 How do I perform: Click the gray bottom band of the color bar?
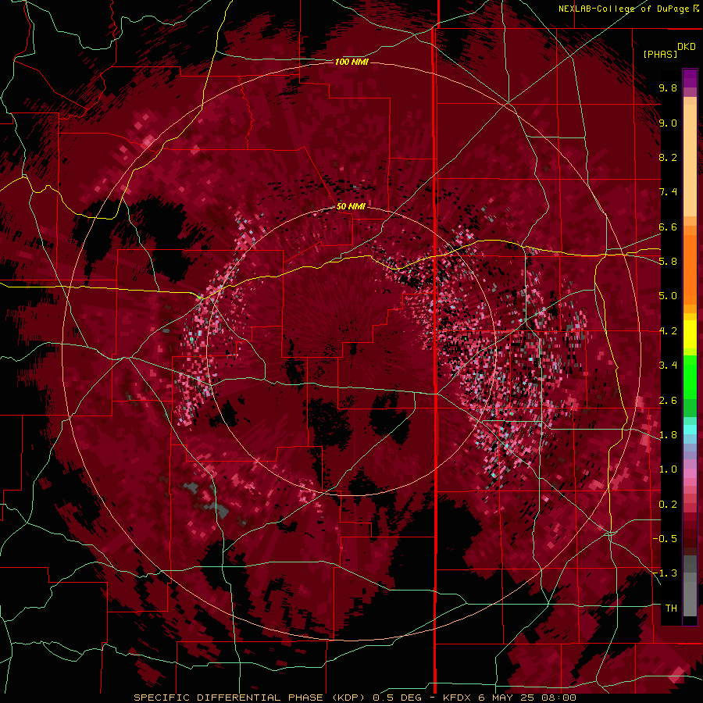pos(690,587)
